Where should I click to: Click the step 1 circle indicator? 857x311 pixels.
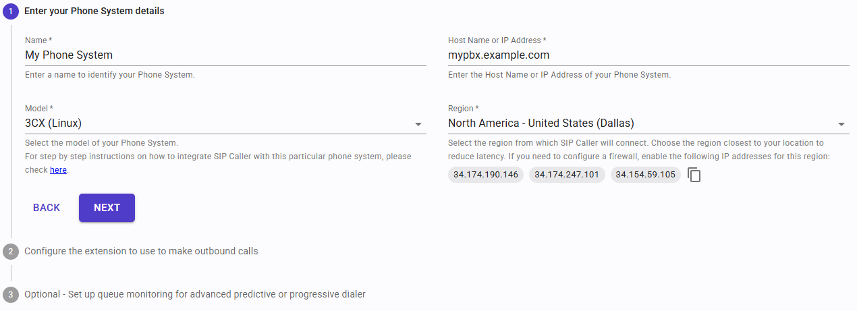click(x=11, y=11)
